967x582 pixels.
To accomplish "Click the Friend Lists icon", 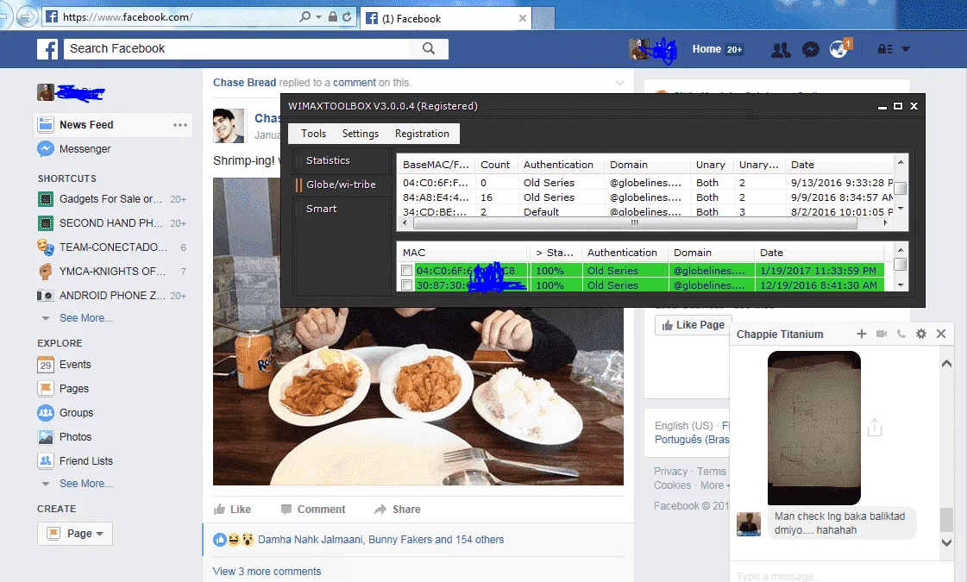I will [x=46, y=460].
